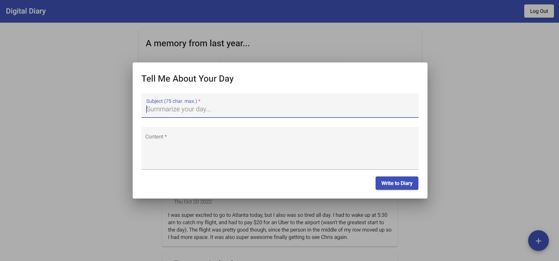Log out using the top-right button
Viewport: 559px width, 261px height.
click(x=539, y=11)
